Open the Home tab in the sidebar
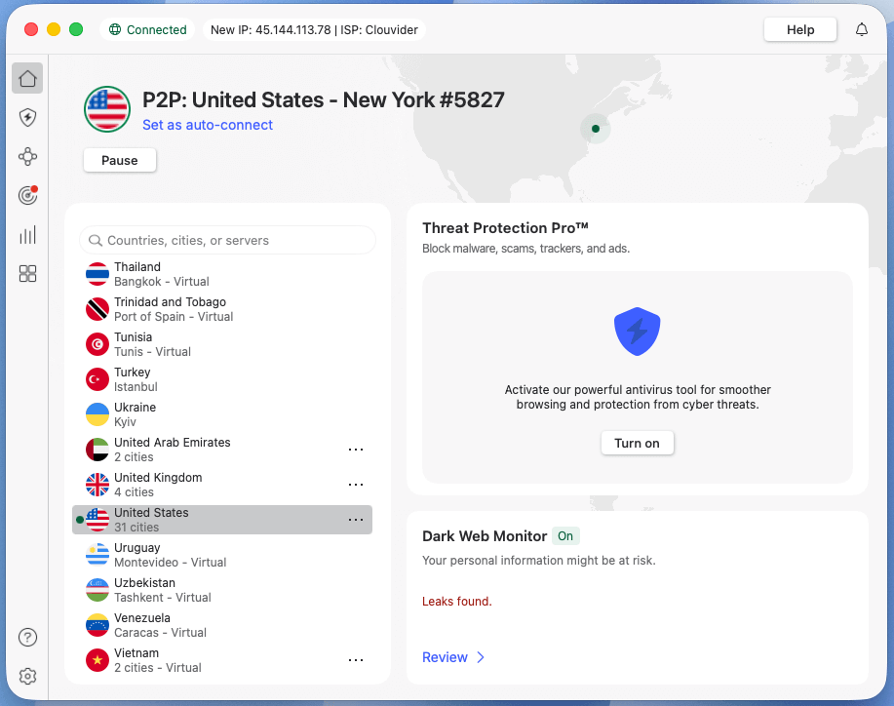This screenshot has width=894, height=706. click(27, 78)
